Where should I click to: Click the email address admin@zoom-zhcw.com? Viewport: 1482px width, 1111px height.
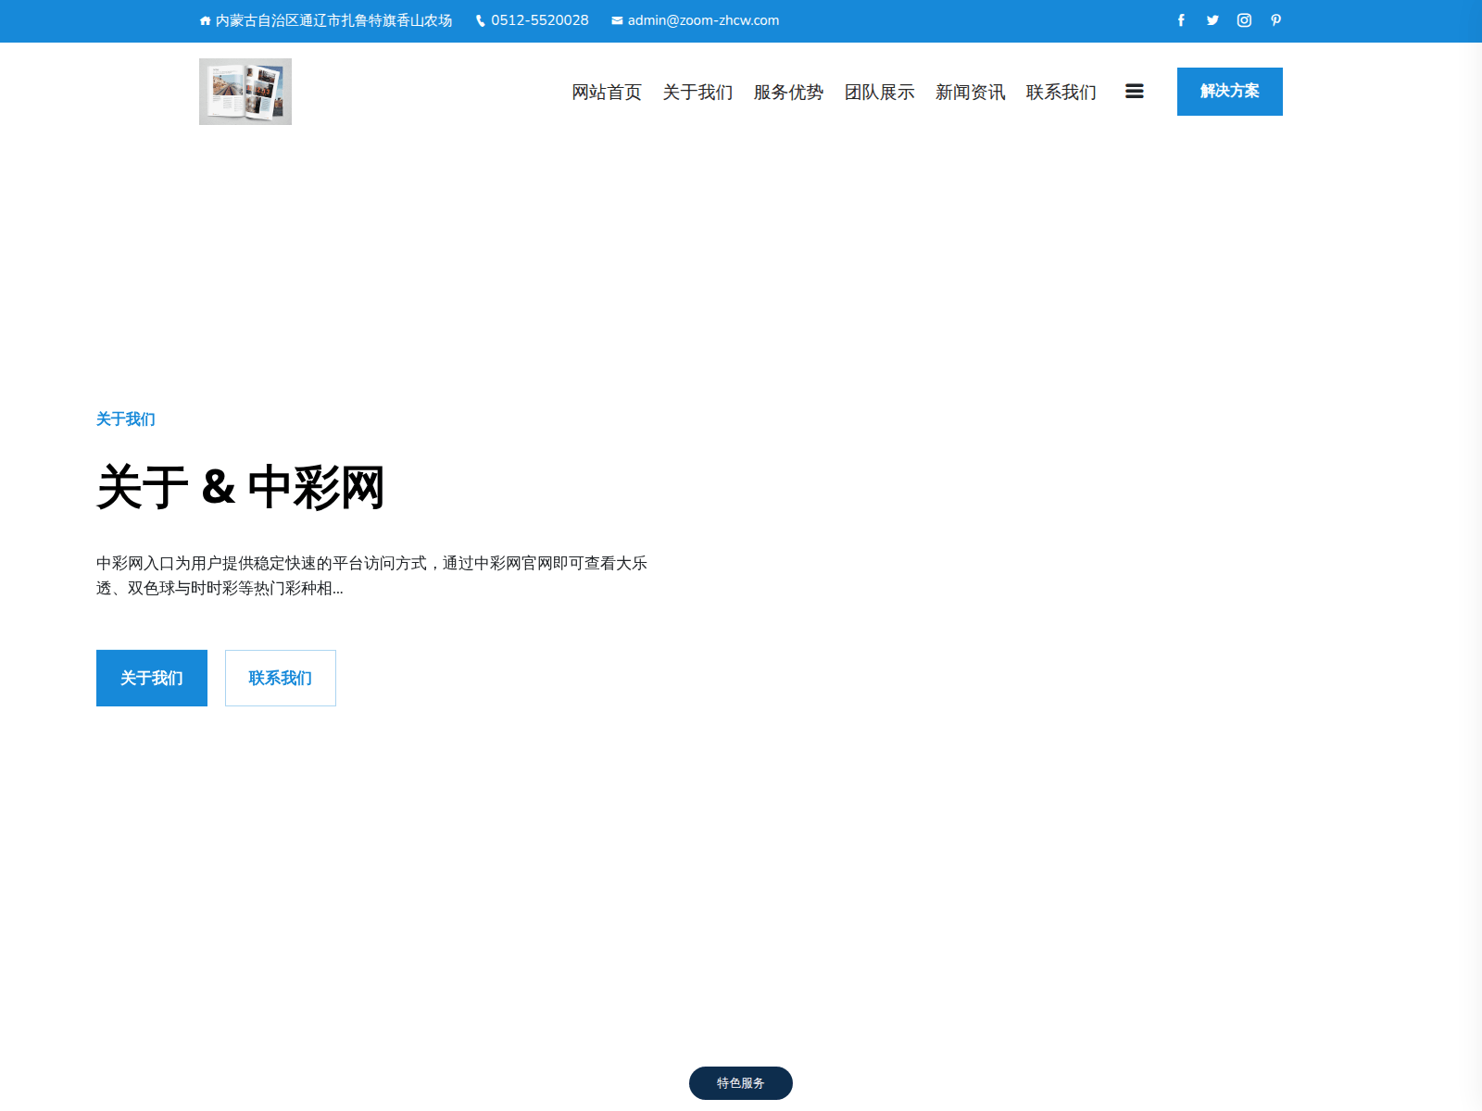pos(702,19)
